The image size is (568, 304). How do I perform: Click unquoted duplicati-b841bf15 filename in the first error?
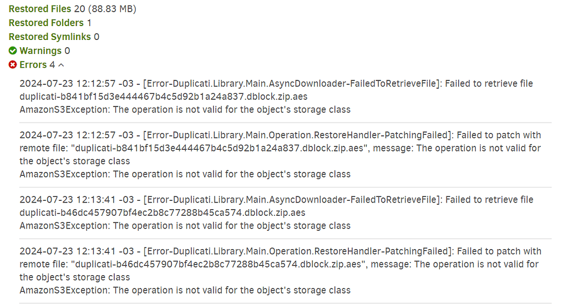click(x=163, y=97)
